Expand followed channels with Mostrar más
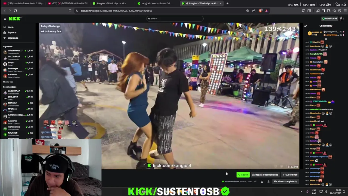The height and width of the screenshot is (196, 348). click(x=8, y=82)
